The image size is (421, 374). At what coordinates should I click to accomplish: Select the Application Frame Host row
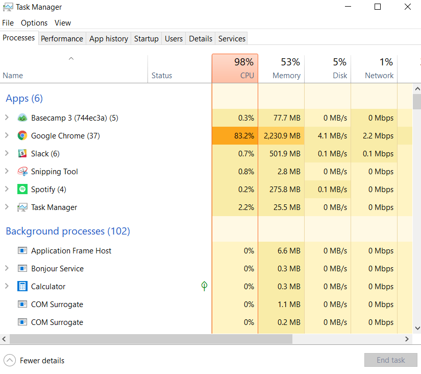click(206, 250)
